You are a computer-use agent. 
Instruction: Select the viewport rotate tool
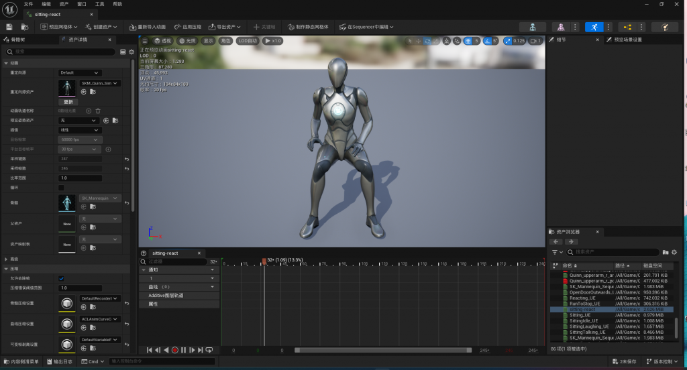click(427, 41)
